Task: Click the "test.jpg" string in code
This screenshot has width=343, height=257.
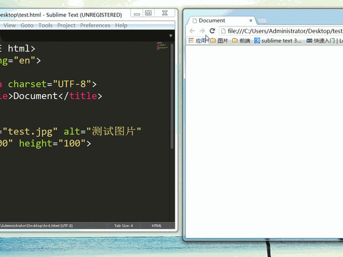Action: (30, 131)
